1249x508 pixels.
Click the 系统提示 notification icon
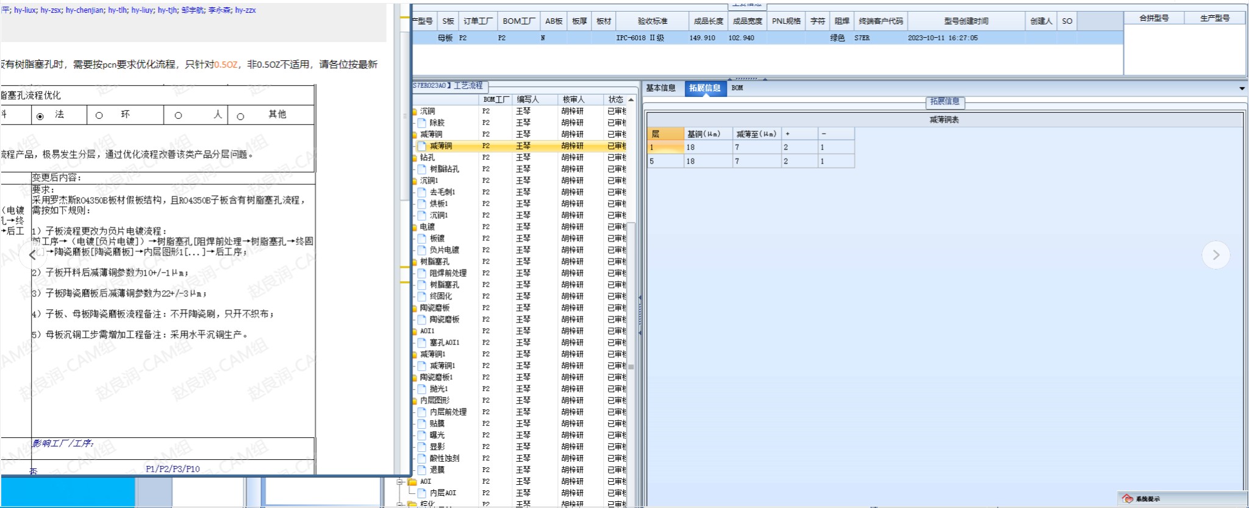(1128, 499)
